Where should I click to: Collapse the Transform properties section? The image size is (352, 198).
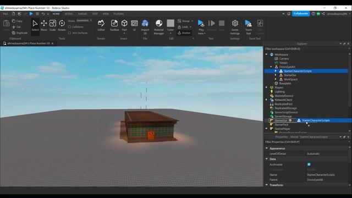click(267, 185)
